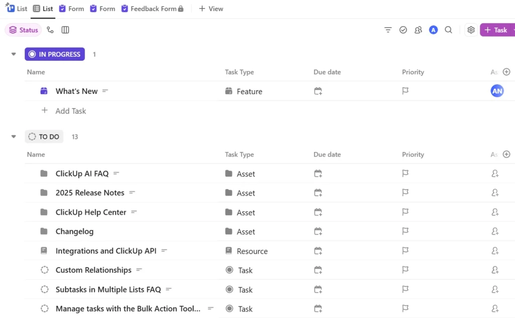Open assignees filter icon
The height and width of the screenshot is (318, 515).
point(418,30)
